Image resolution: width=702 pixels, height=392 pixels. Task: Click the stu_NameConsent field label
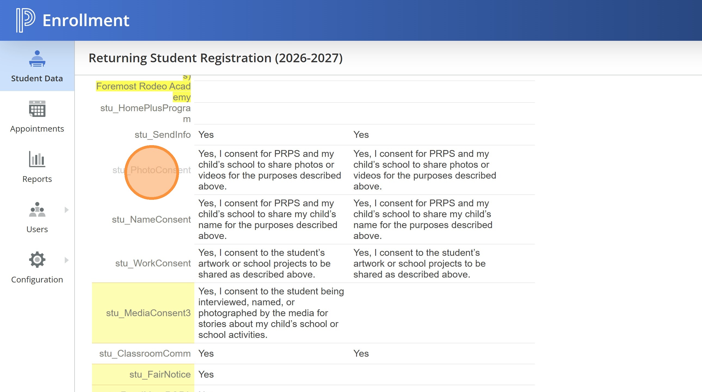(151, 219)
